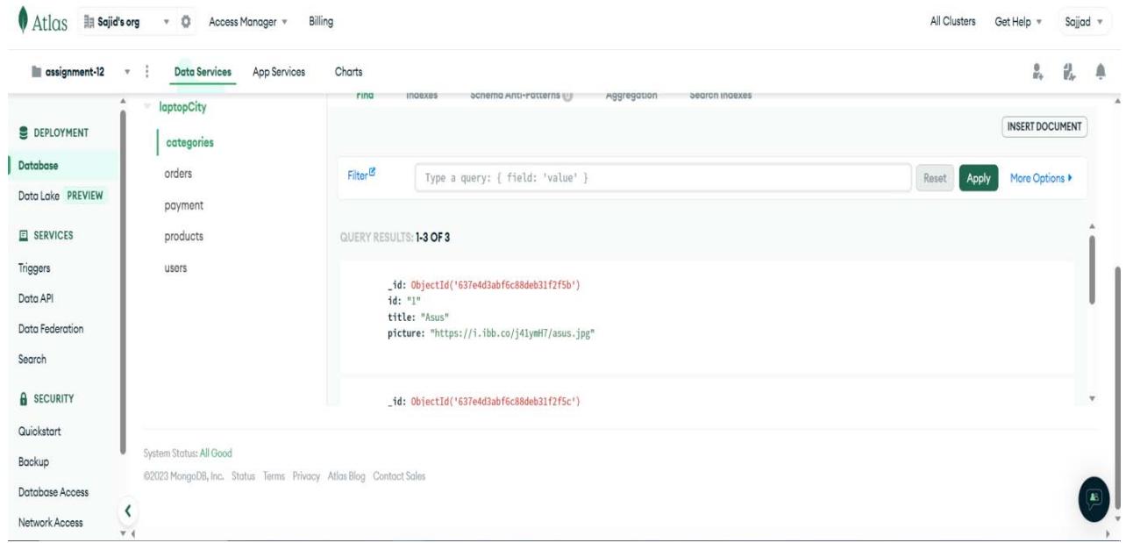Click the invite user icon
The image size is (1126, 543).
click(x=1038, y=73)
